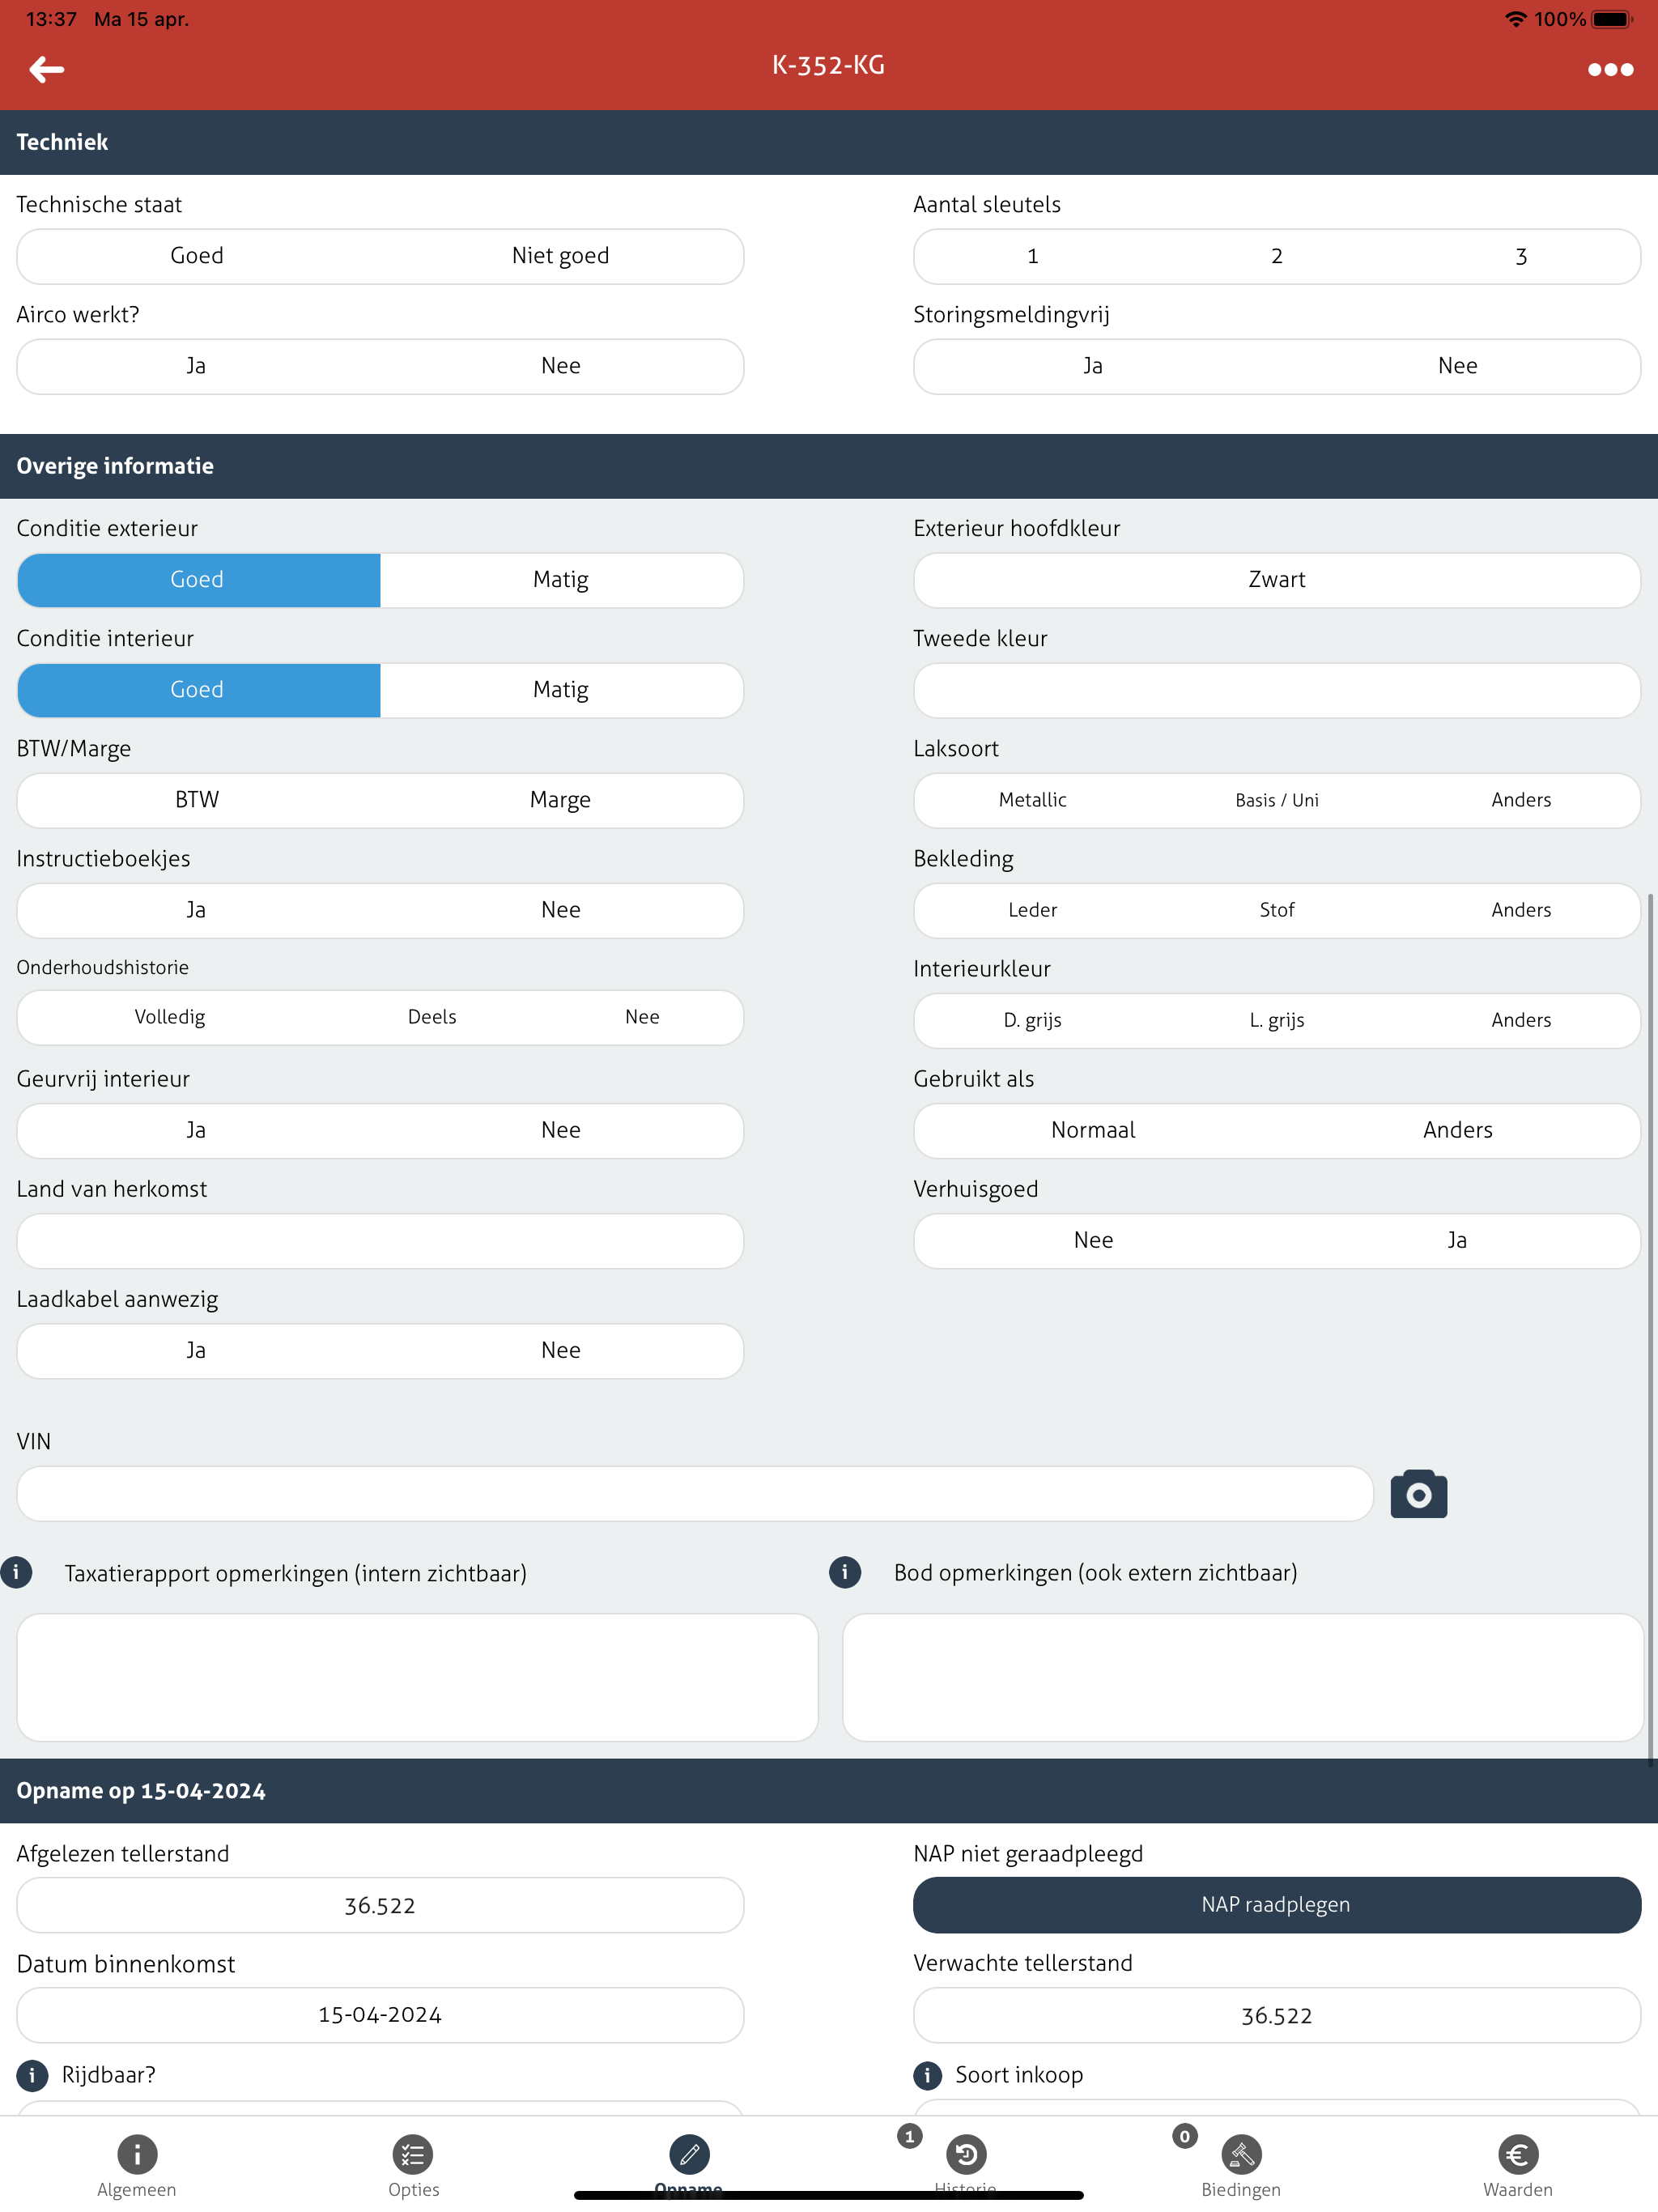Focus Taxatierapport opmerkingen text area

tap(418, 1677)
